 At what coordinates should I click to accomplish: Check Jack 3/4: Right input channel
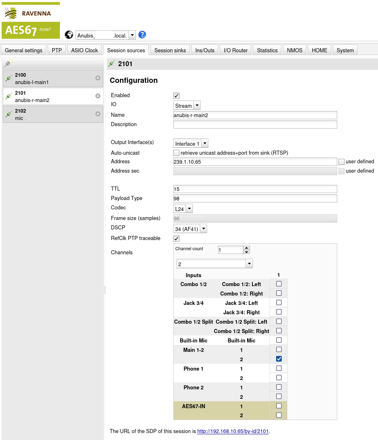279,312
